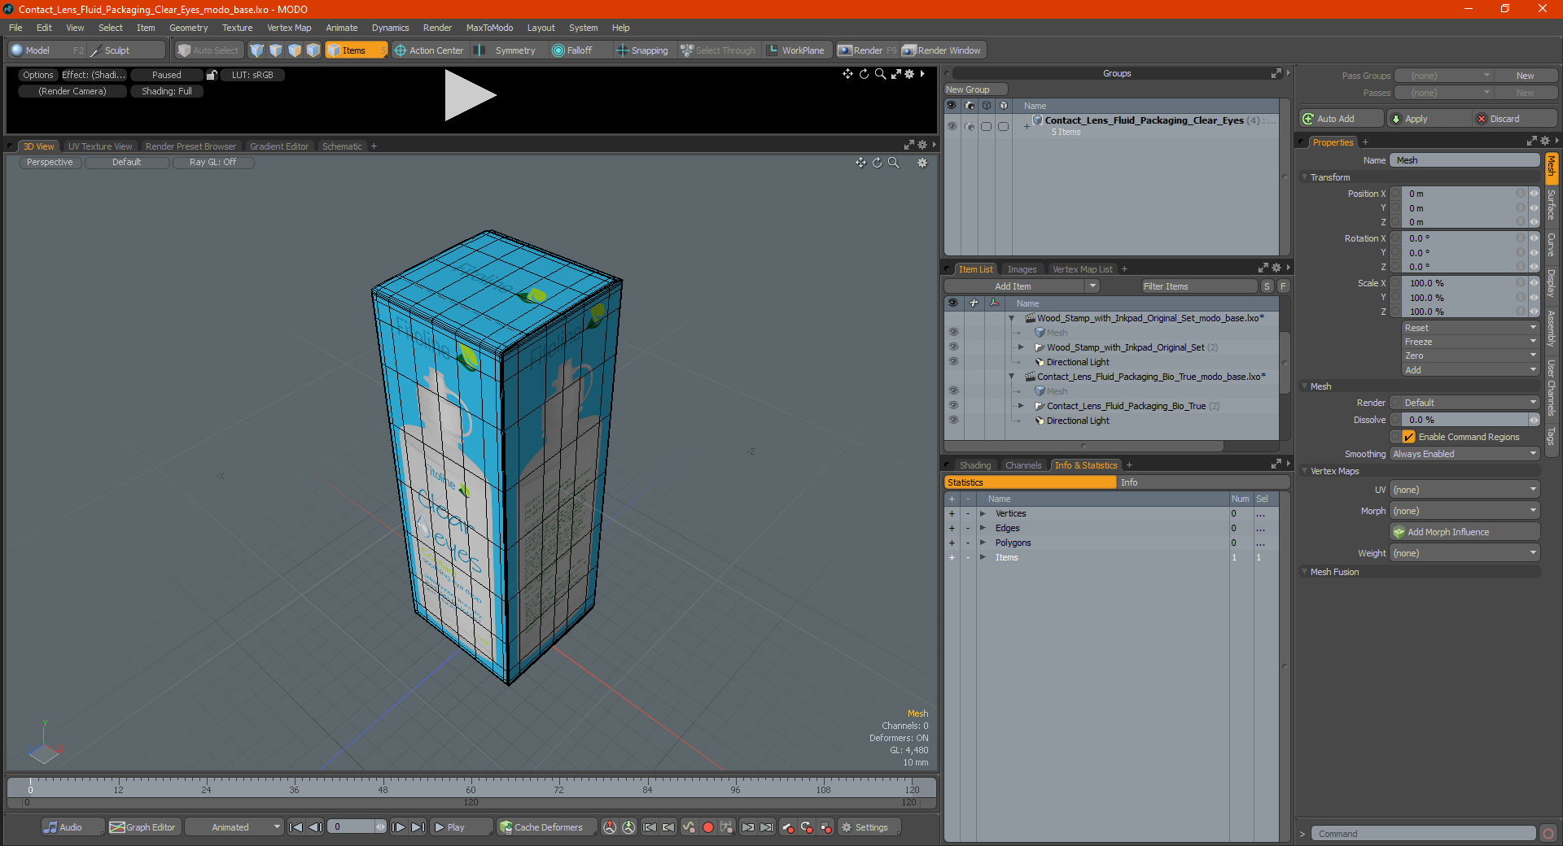Open the Vertex Map List tab
Image resolution: width=1563 pixels, height=846 pixels.
(1082, 269)
